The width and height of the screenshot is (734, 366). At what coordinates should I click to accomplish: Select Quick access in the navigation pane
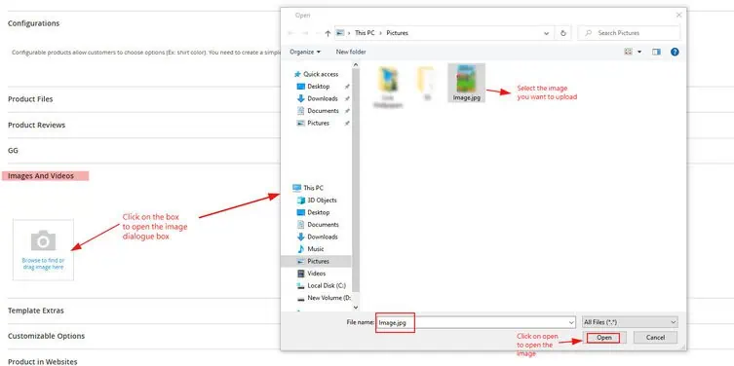pos(321,74)
